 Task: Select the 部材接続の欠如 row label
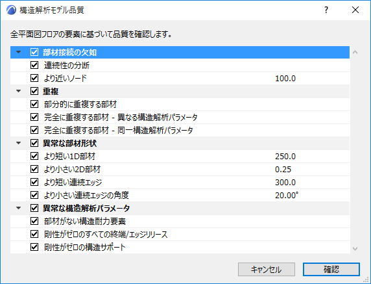click(x=70, y=53)
